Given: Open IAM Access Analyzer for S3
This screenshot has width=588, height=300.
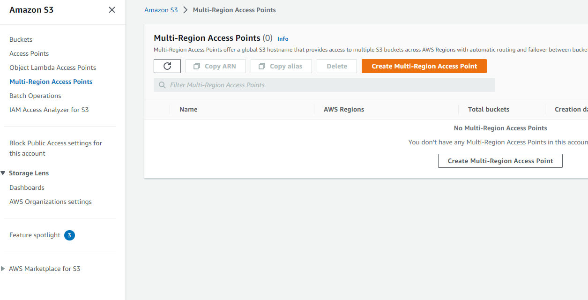Looking at the screenshot, I should 49,110.
